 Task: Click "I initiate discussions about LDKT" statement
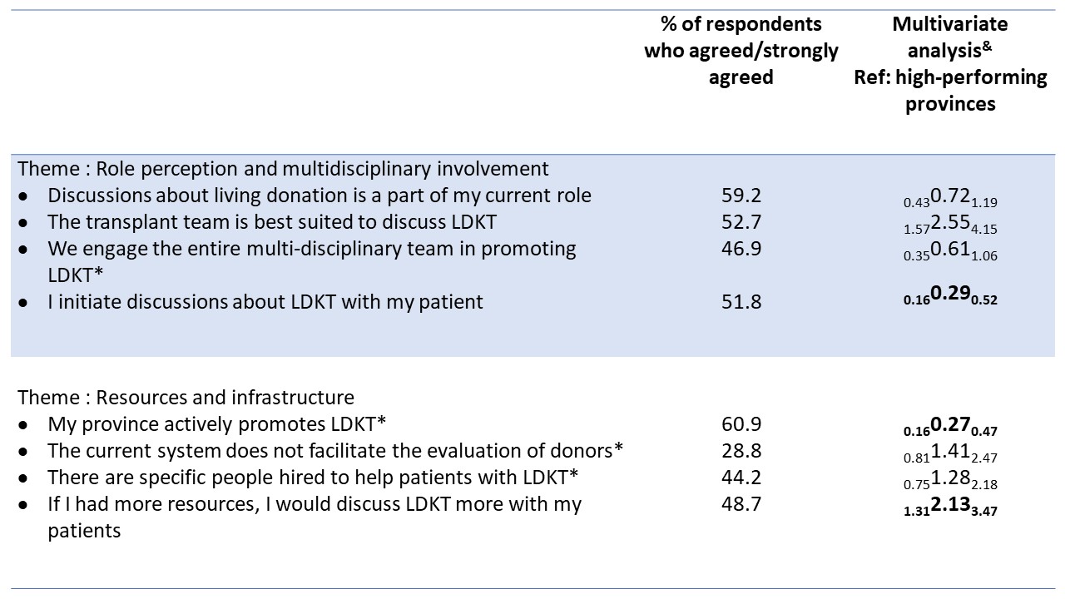pos(265,302)
